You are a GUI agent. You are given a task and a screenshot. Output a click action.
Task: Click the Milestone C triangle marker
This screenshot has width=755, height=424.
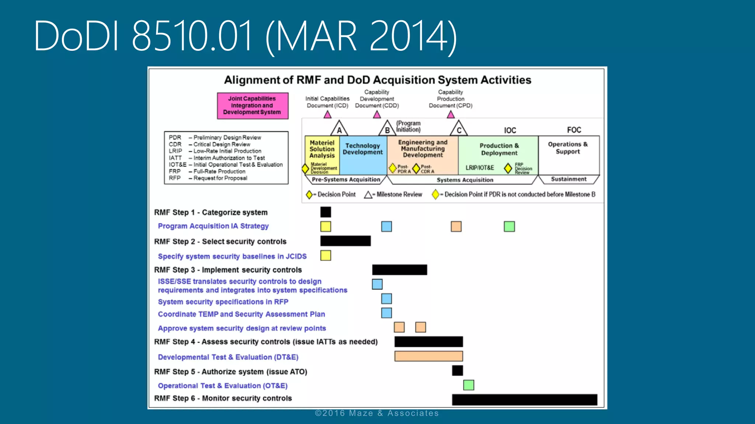tap(459, 129)
